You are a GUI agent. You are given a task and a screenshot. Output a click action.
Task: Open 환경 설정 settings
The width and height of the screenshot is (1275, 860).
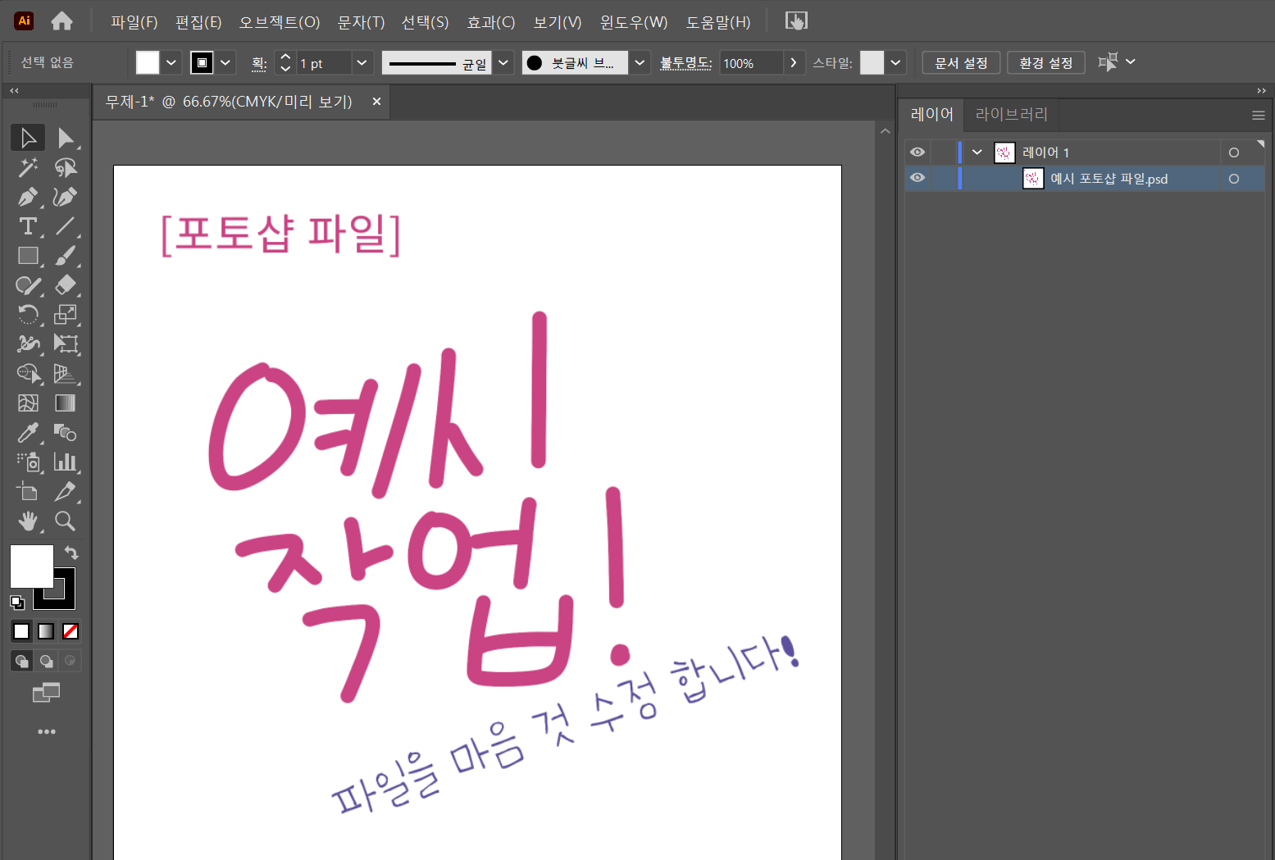[1045, 62]
